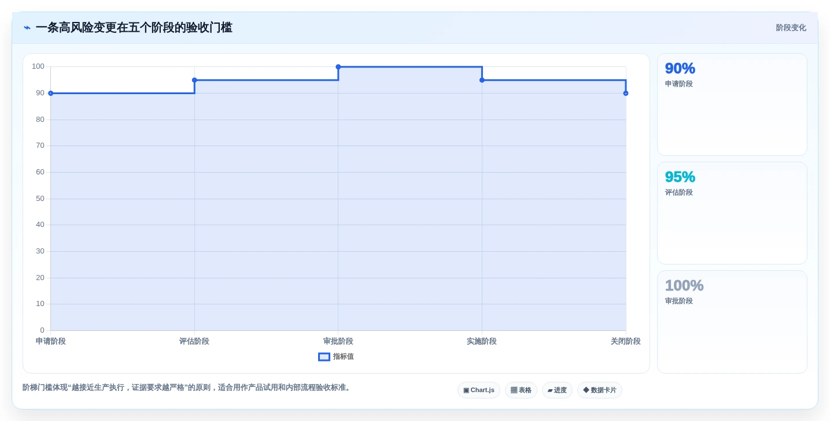Click the y-axis value 50

click(40, 199)
